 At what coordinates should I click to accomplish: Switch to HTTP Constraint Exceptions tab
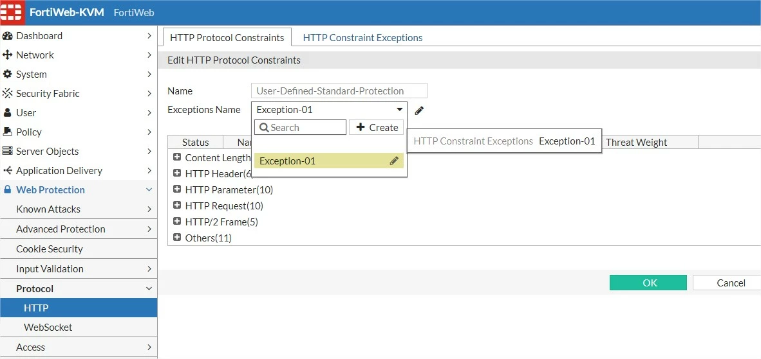[x=362, y=38]
